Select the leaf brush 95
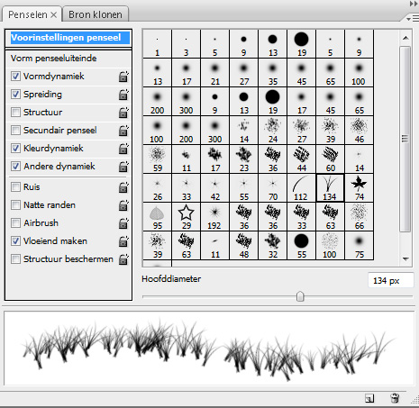Viewport: 419px width, 408px height. 158,217
